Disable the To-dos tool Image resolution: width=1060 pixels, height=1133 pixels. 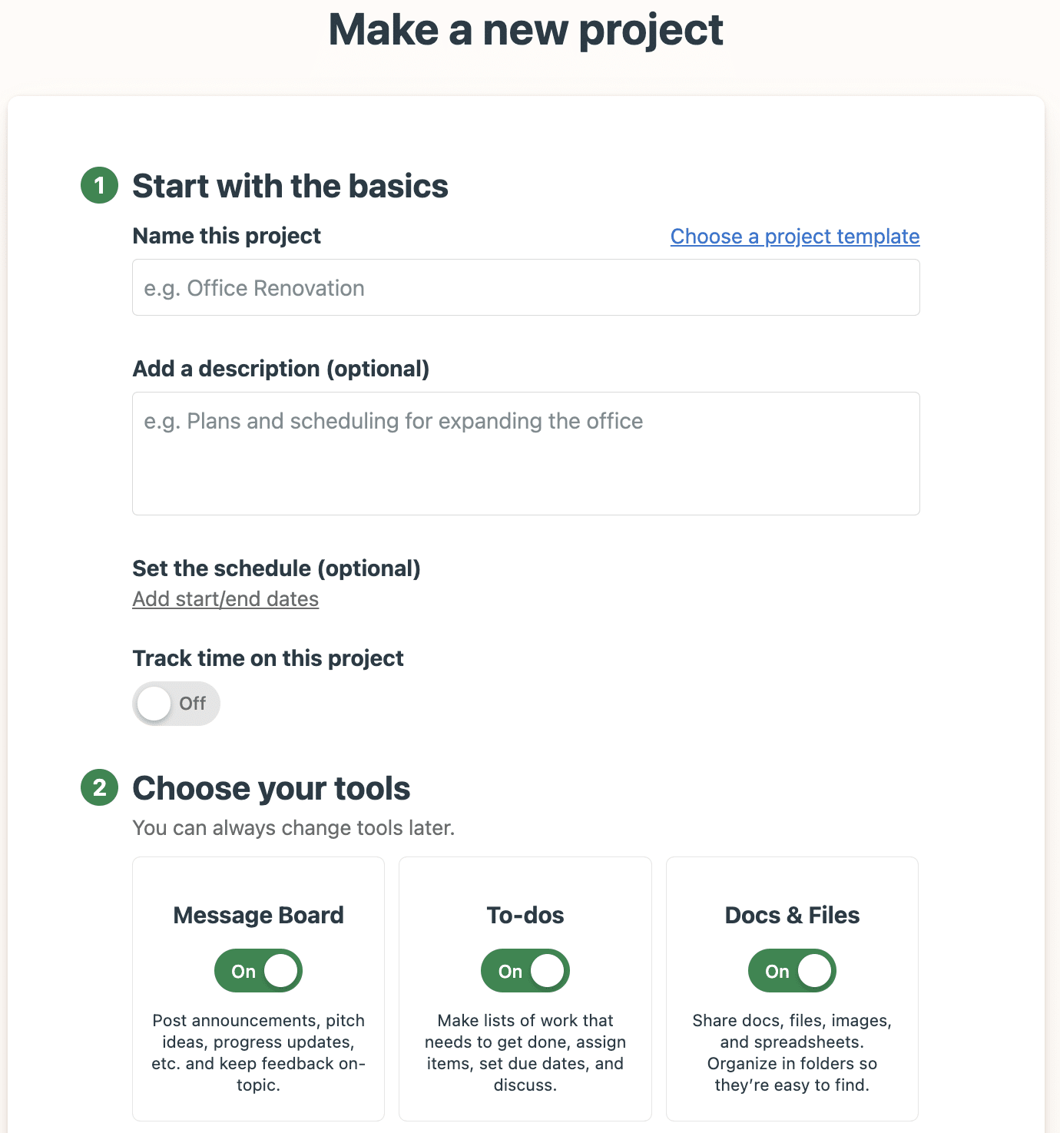[525, 970]
